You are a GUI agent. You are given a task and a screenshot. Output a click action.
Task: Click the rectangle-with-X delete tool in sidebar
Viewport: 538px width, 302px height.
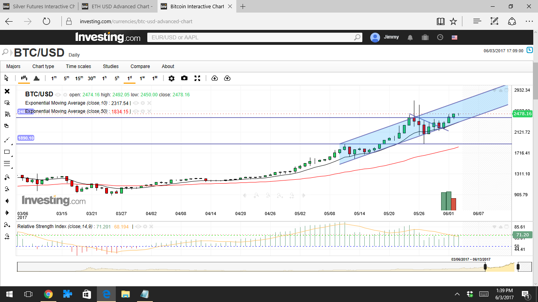tap(7, 103)
